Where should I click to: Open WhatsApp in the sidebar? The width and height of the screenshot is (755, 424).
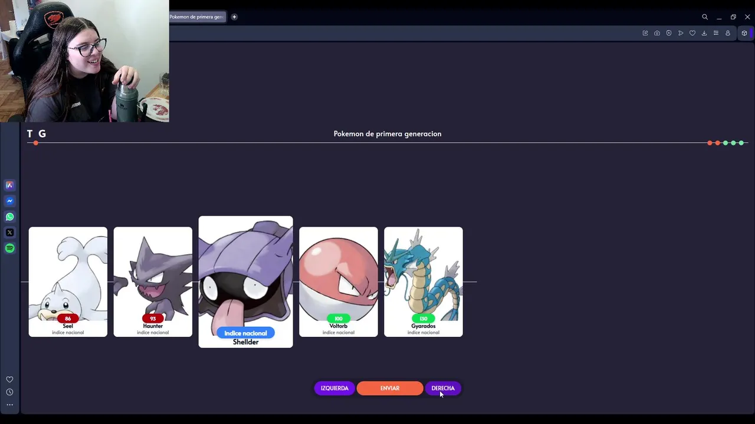[x=9, y=217]
